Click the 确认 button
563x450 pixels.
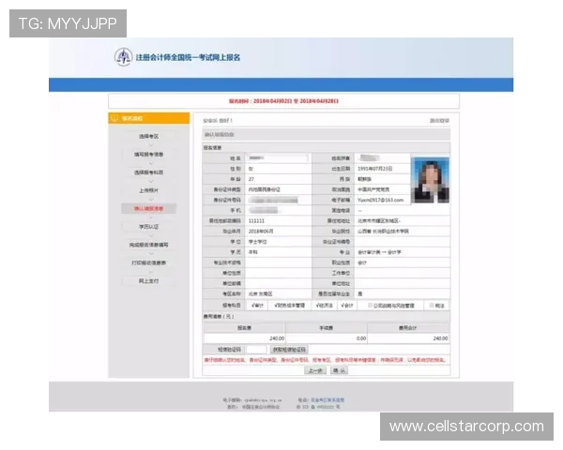(339, 369)
